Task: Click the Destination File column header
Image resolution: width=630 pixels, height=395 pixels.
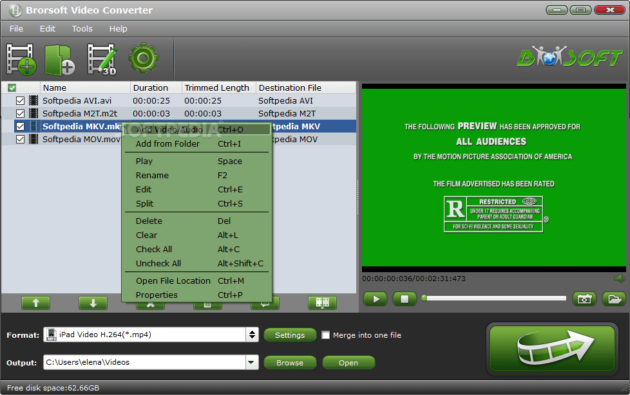Action: click(x=306, y=87)
